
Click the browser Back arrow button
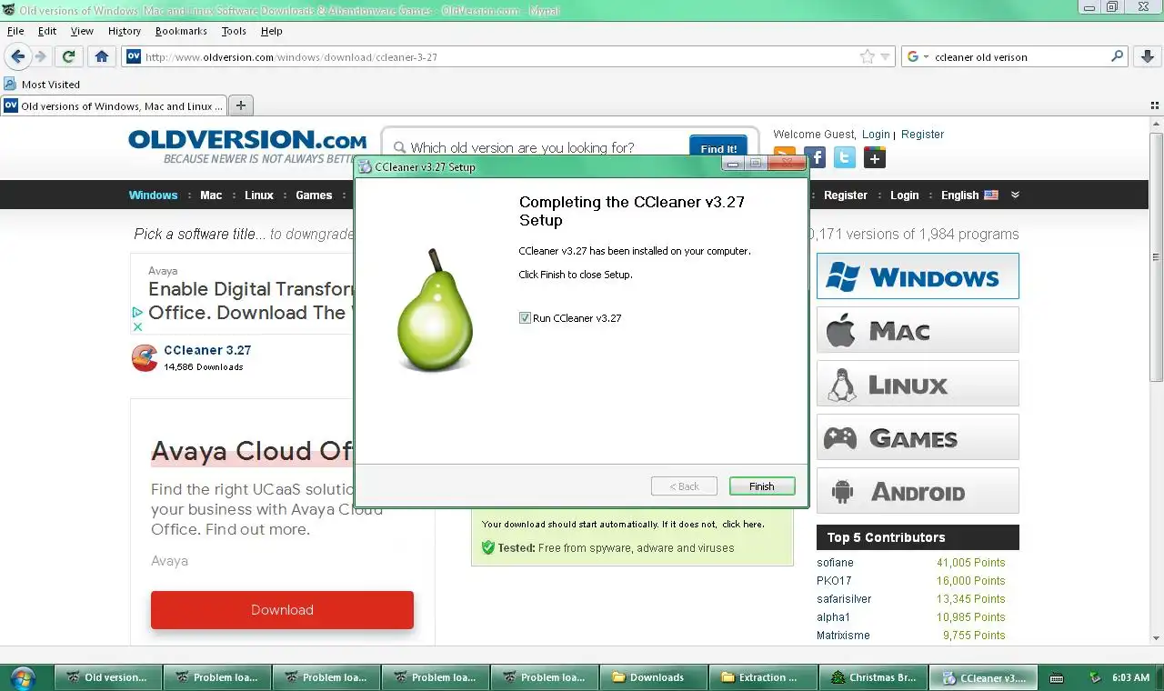(18, 56)
